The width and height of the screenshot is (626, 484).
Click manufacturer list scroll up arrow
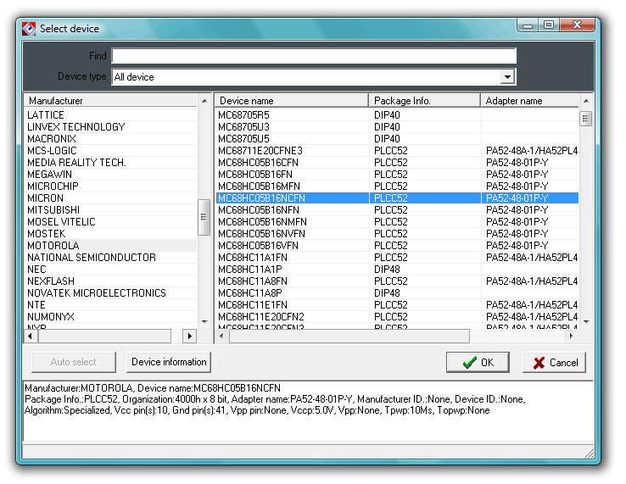[x=204, y=101]
